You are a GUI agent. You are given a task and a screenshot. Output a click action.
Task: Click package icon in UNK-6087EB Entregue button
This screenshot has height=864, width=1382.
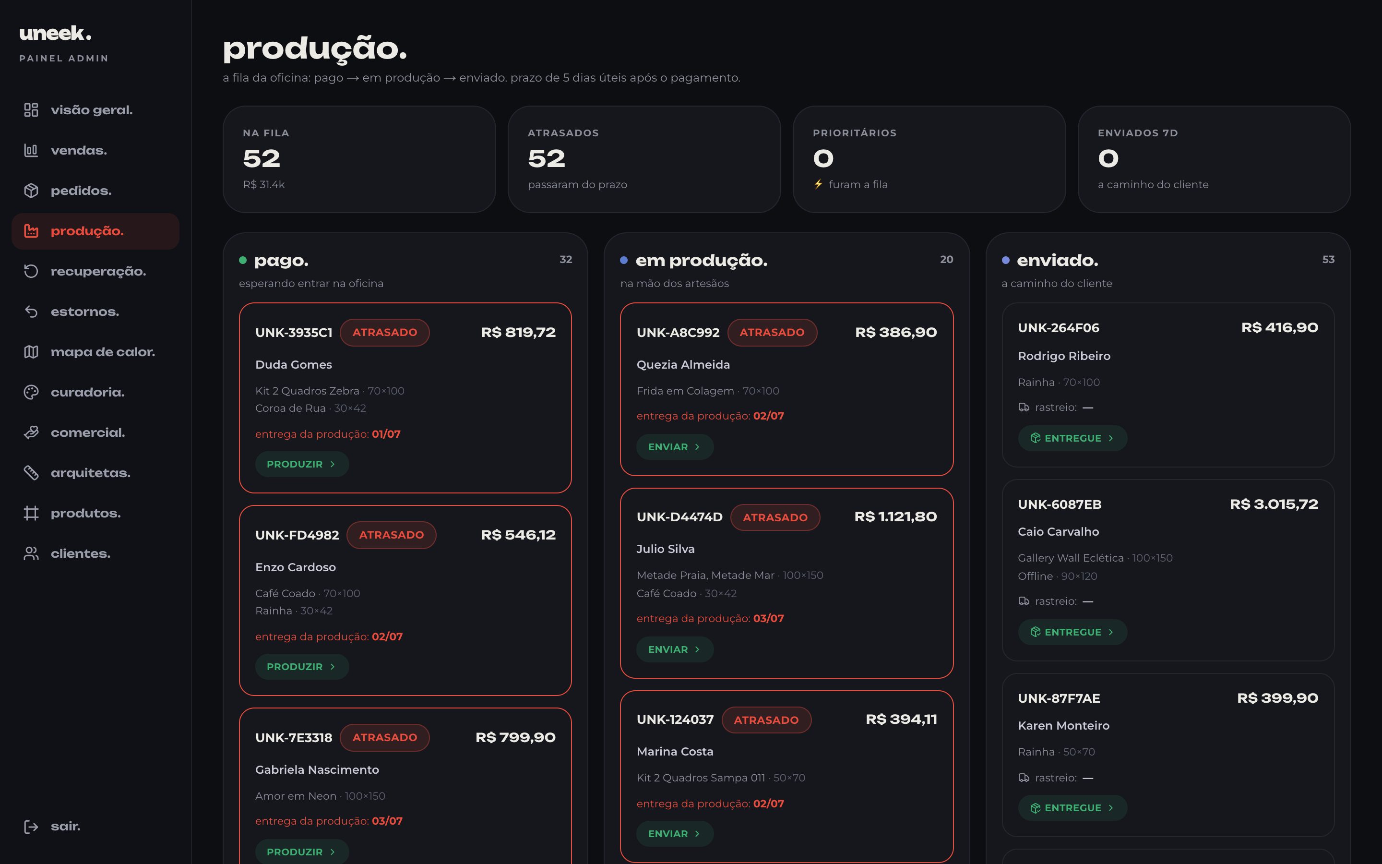pos(1036,632)
